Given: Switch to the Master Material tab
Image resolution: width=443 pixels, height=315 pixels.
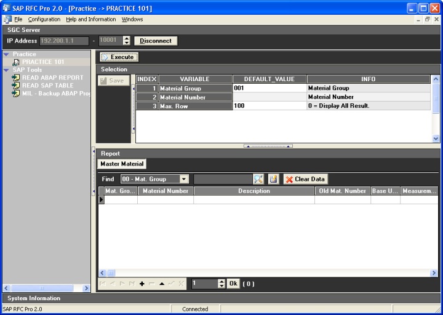Looking at the screenshot, I should (122, 164).
